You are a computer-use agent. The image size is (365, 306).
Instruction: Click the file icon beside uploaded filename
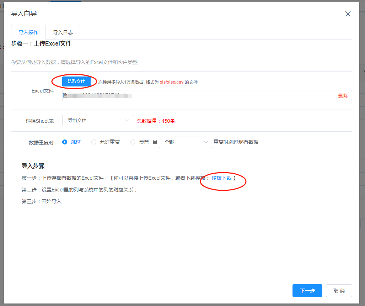coord(65,95)
